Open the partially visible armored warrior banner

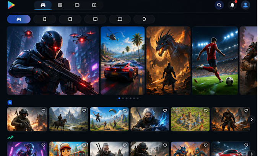pyautogui.click(x=249, y=61)
